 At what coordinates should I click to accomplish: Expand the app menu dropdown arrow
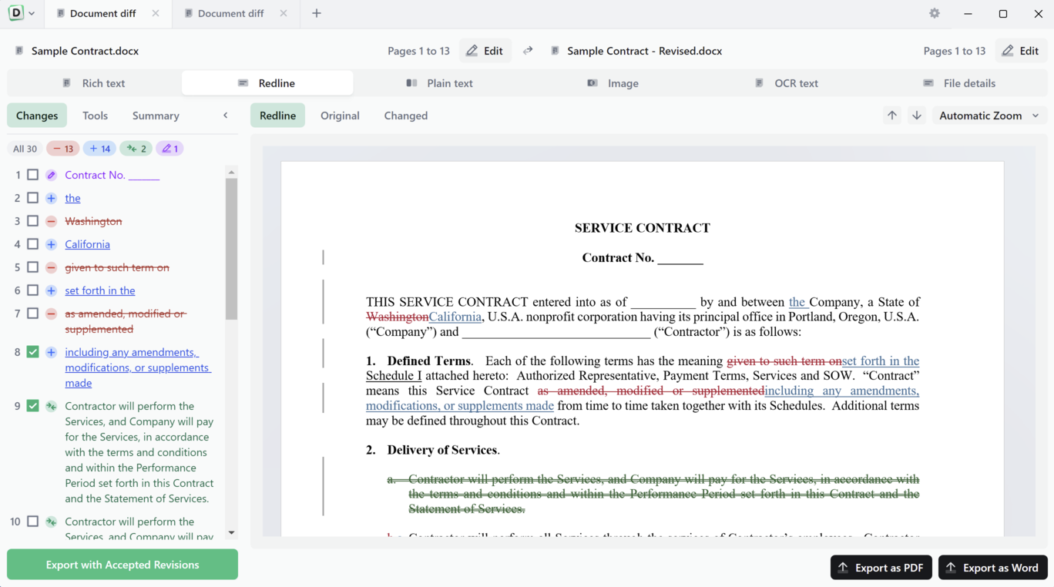point(32,13)
